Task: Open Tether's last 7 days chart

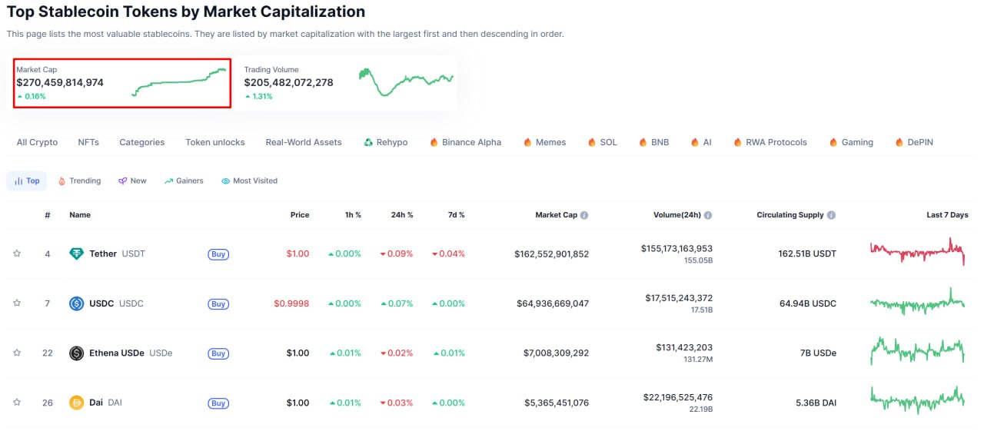Action: (917, 252)
